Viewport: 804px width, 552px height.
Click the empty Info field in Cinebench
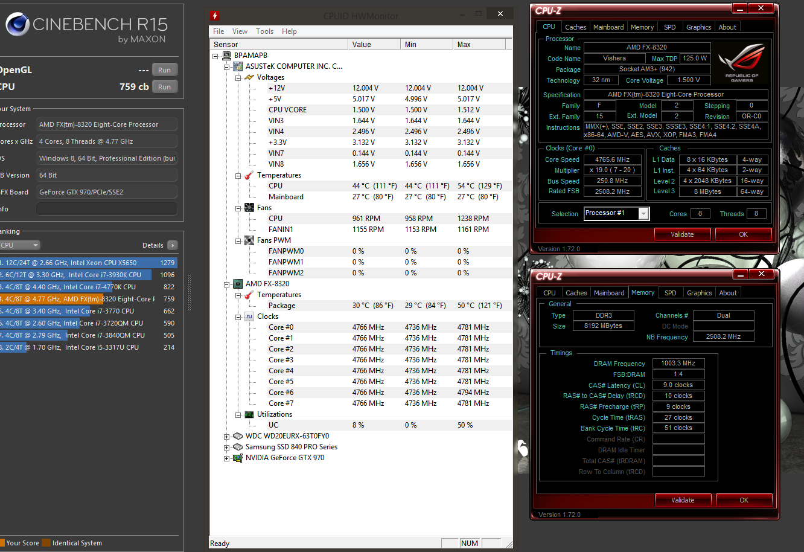[107, 209]
